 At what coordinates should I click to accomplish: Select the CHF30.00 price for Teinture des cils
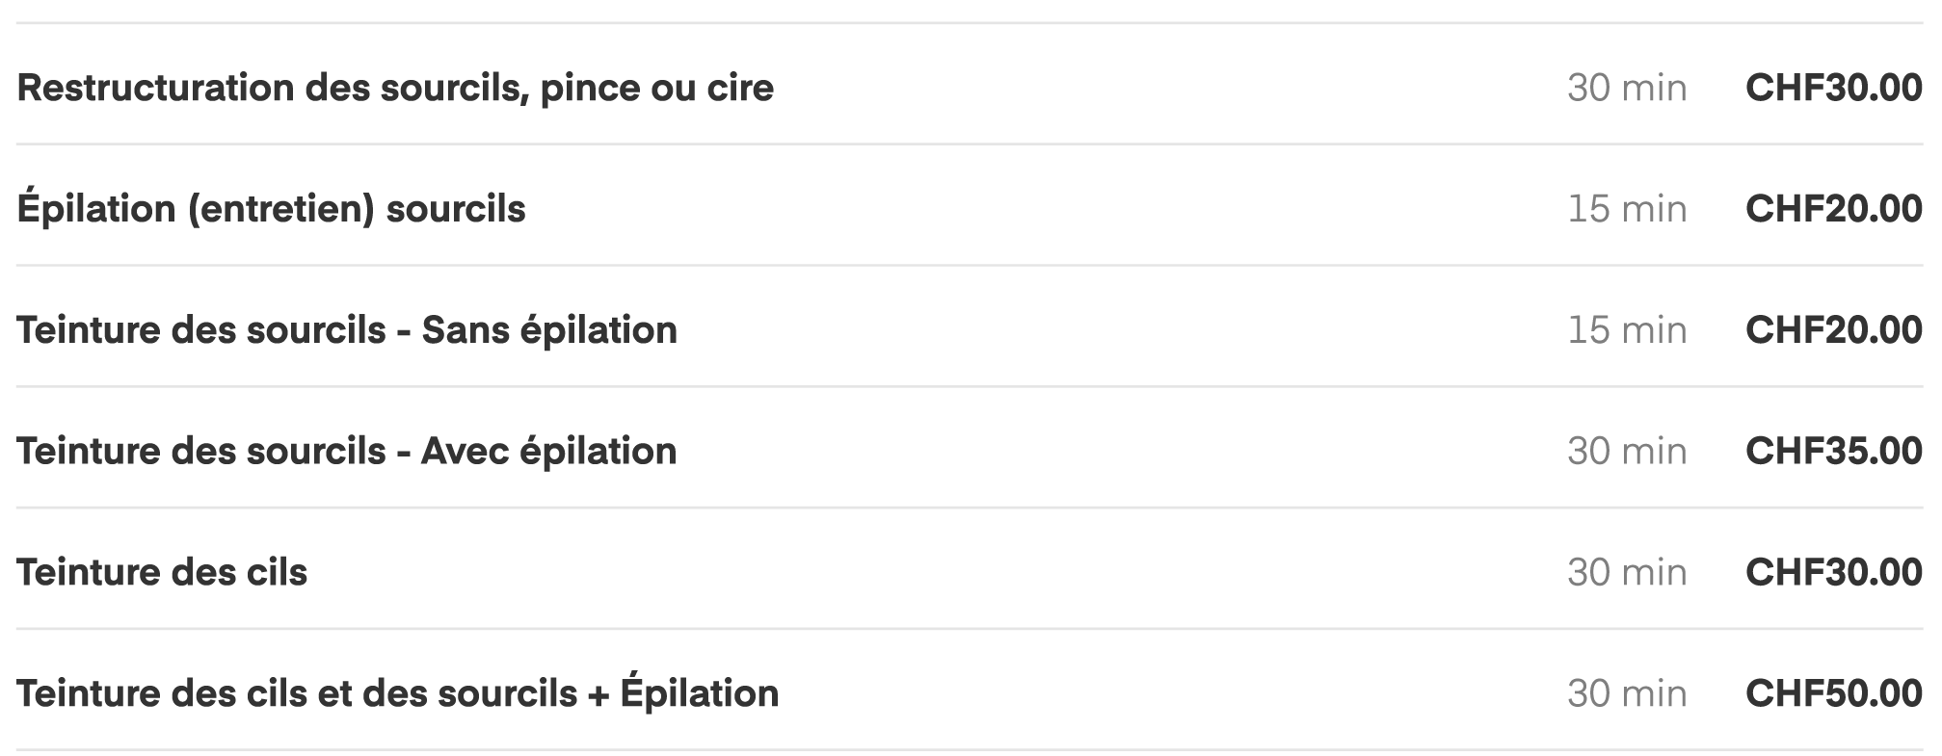[1833, 573]
